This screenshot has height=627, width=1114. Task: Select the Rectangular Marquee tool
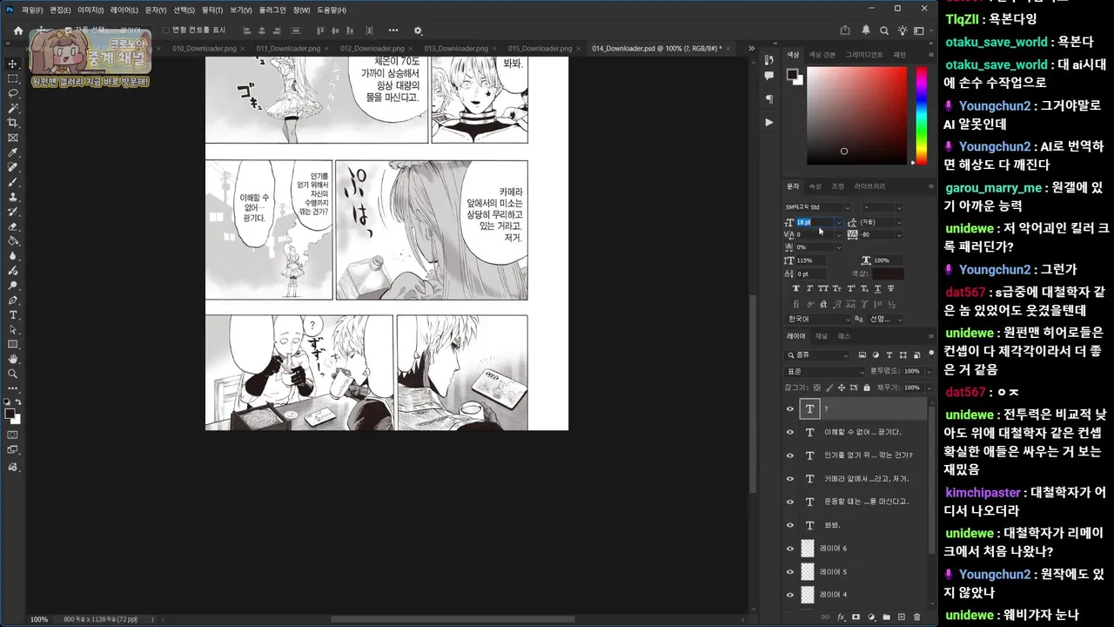pos(13,78)
